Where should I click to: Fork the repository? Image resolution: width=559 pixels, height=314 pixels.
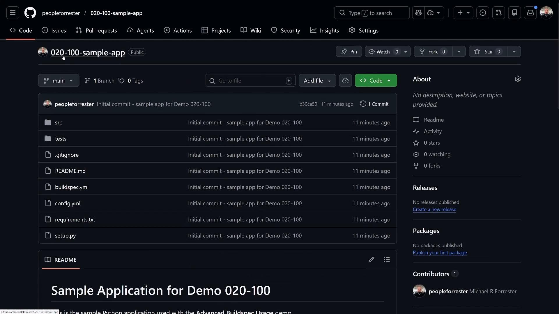[x=433, y=51]
